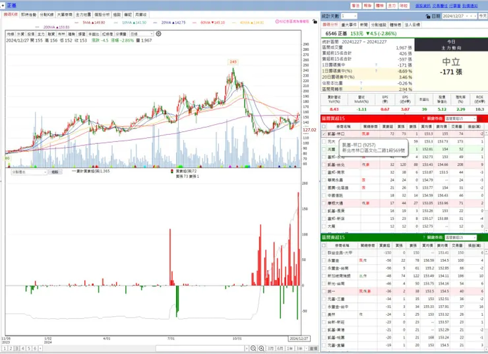Toggle checkbox for 凱基-長庚 row
Screen dimensions: 488x354
coord(324,211)
